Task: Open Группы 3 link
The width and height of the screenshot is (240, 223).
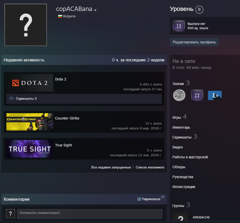Action: point(181,205)
